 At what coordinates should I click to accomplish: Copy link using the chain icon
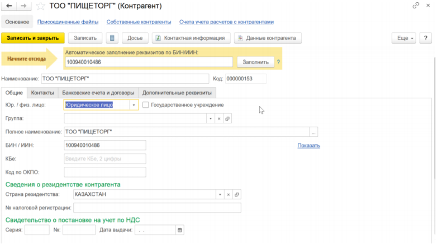416,6
